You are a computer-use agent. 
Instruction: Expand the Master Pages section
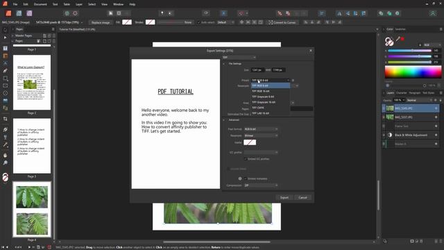pos(12,35)
